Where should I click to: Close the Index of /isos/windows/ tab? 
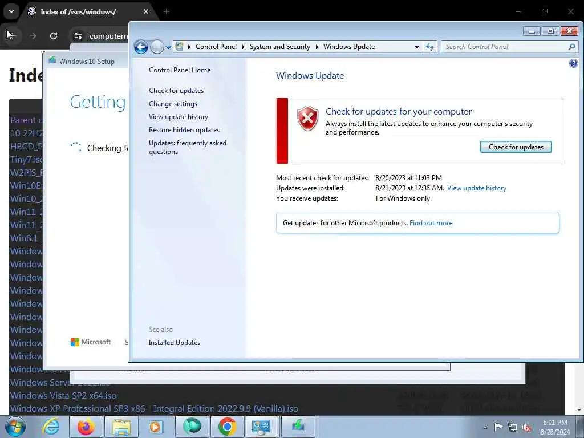(146, 11)
